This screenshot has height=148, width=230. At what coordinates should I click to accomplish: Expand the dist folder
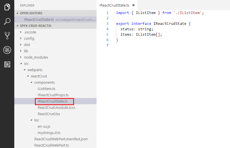click(x=27, y=45)
